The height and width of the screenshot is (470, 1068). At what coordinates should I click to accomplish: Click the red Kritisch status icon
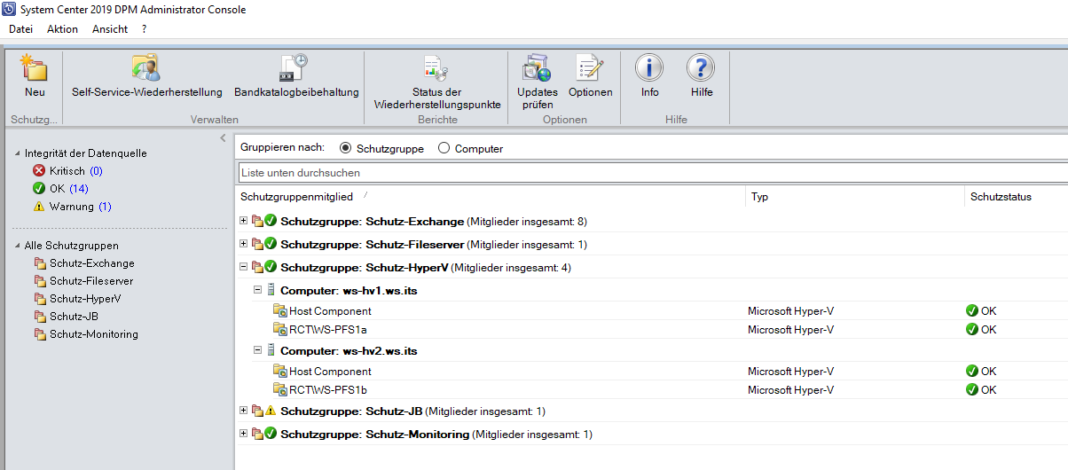click(x=39, y=171)
